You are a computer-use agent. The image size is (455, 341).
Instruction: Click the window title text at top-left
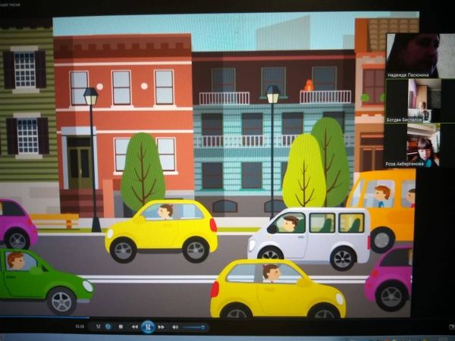point(11,5)
